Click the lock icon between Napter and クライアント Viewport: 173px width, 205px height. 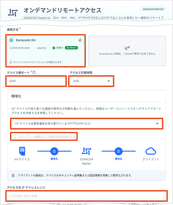click(118, 151)
